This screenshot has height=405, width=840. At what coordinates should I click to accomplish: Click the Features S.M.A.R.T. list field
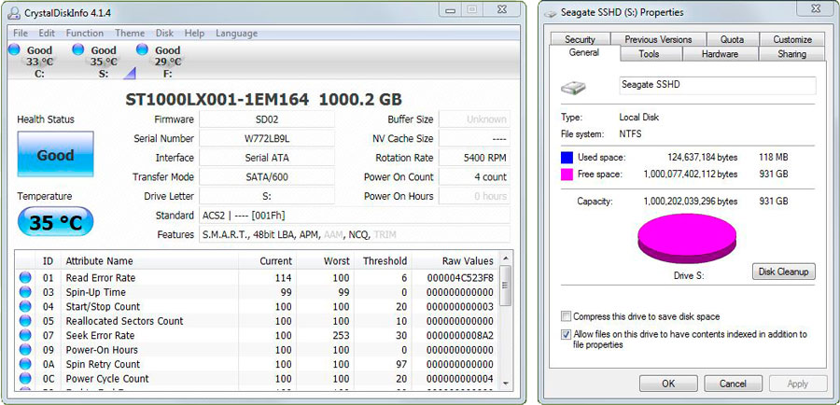pos(355,234)
